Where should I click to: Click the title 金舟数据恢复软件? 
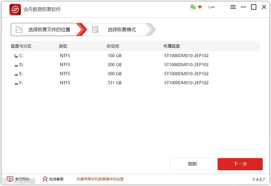(x=42, y=9)
